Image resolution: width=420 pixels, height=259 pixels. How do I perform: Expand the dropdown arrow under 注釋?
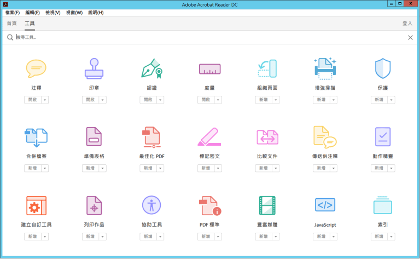click(45, 100)
